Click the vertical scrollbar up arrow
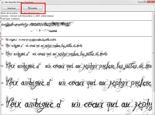155x115 pixels. (x=153, y=13)
